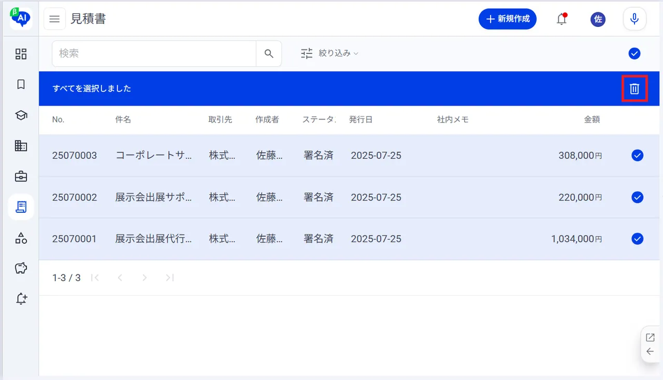Uncheck estimate 25070002 row
The height and width of the screenshot is (380, 663).
click(x=638, y=197)
